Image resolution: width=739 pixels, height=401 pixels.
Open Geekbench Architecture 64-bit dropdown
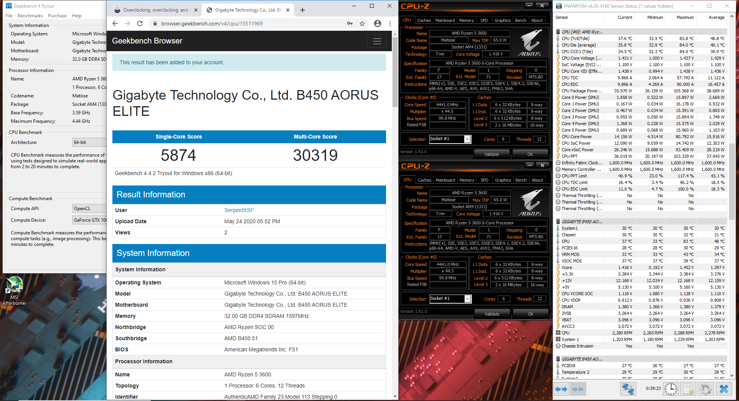coord(89,142)
